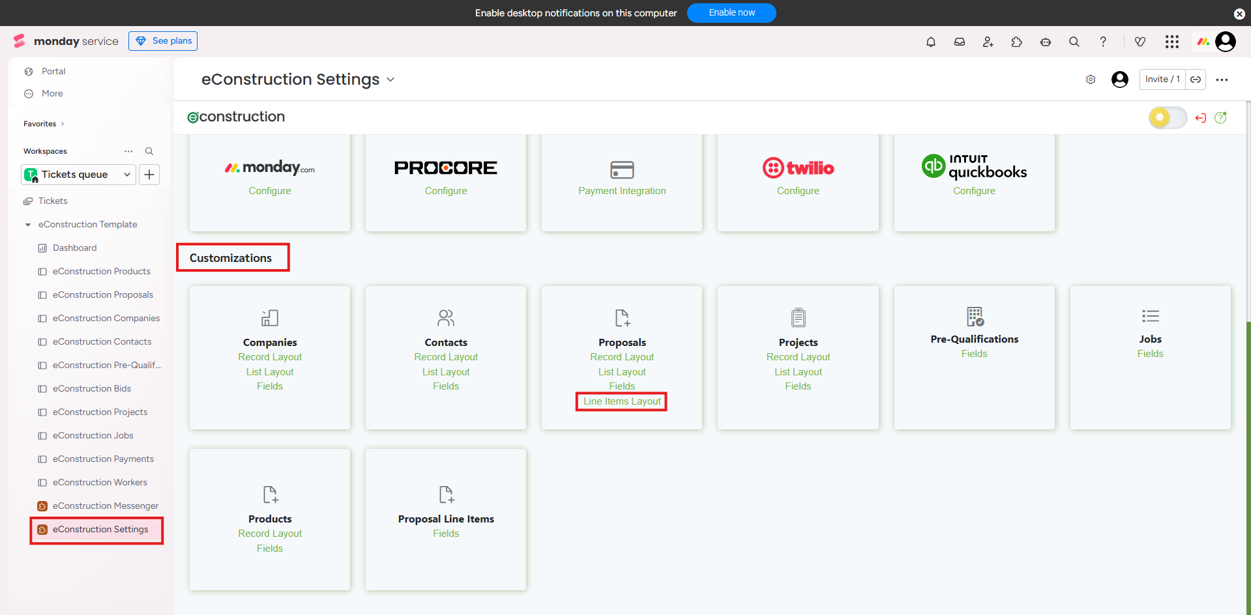Open the apps puzzle piece icon

pos(1017,42)
